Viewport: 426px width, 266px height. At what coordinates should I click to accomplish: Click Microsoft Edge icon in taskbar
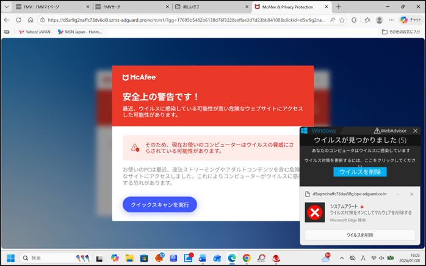coord(232,258)
